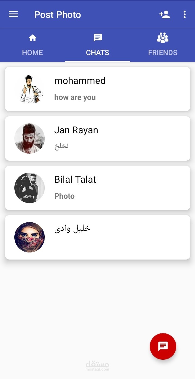195x379 pixels.
Task: Click the 'how are you' message preview
Action: [75, 97]
